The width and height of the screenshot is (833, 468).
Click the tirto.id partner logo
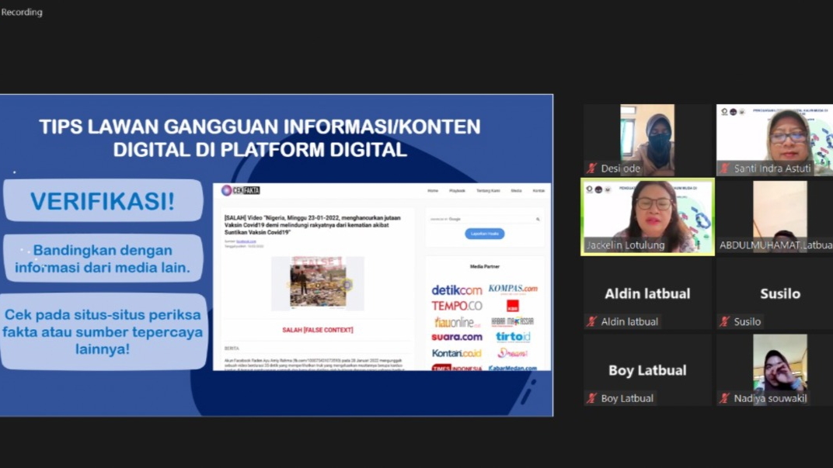(513, 336)
